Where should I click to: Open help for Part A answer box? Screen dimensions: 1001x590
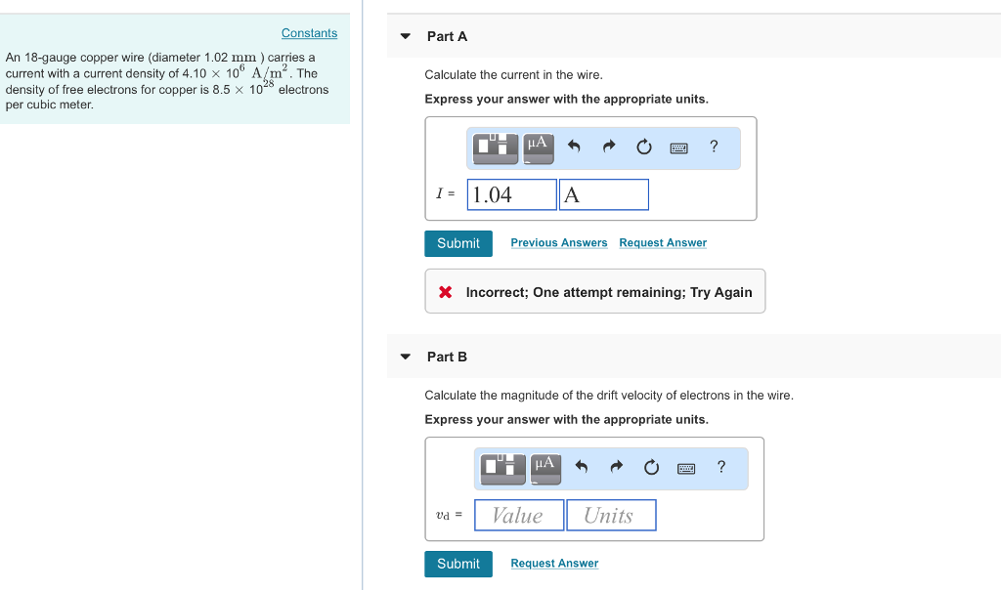(x=714, y=147)
